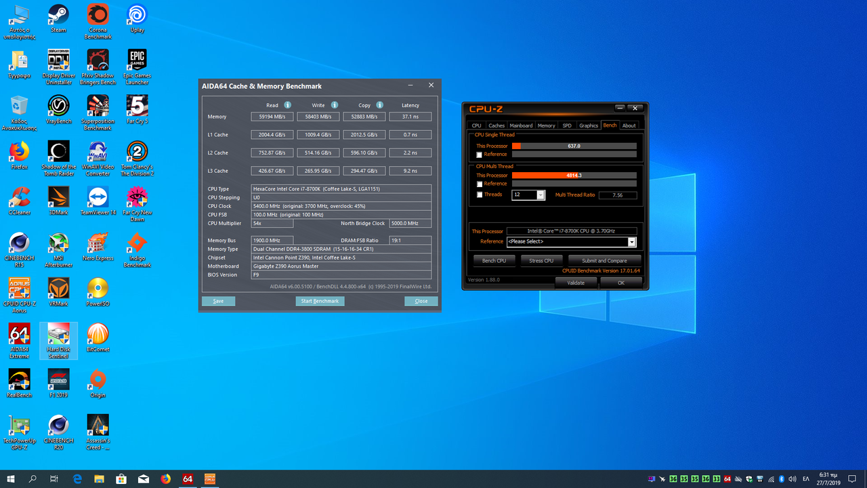Select the TechPowerUp GPU-Z icon
867x488 pixels.
tap(19, 432)
